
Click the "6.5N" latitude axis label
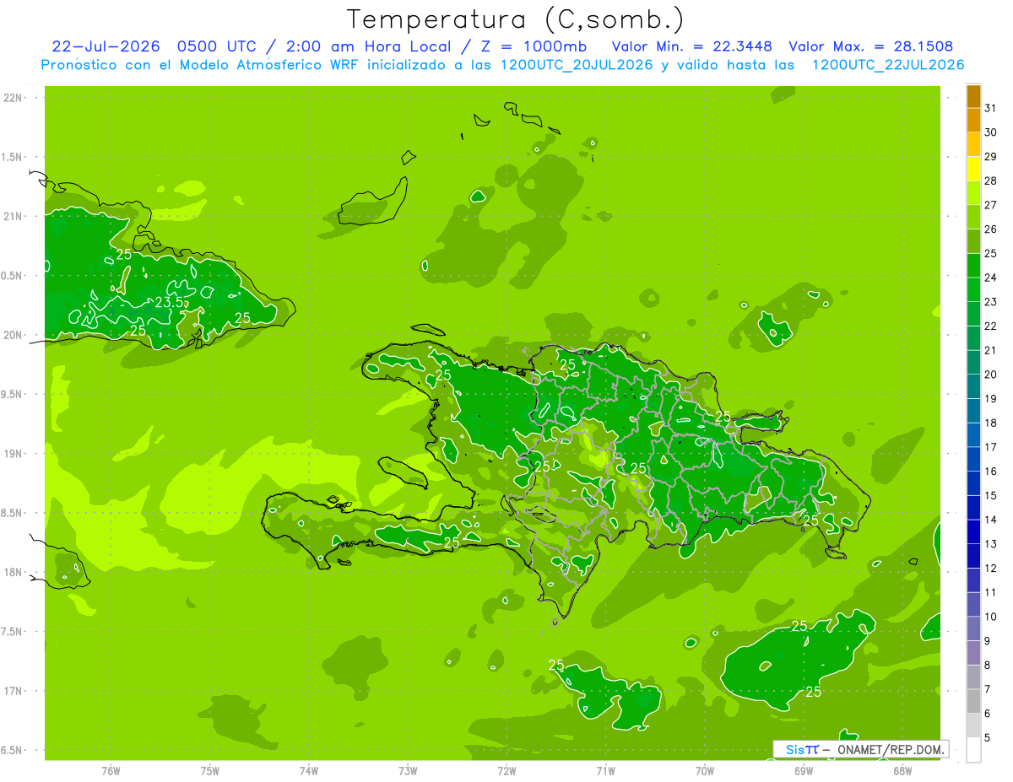(13, 750)
